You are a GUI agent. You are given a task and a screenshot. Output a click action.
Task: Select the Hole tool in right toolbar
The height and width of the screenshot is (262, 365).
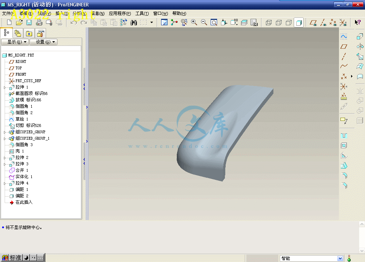344,136
